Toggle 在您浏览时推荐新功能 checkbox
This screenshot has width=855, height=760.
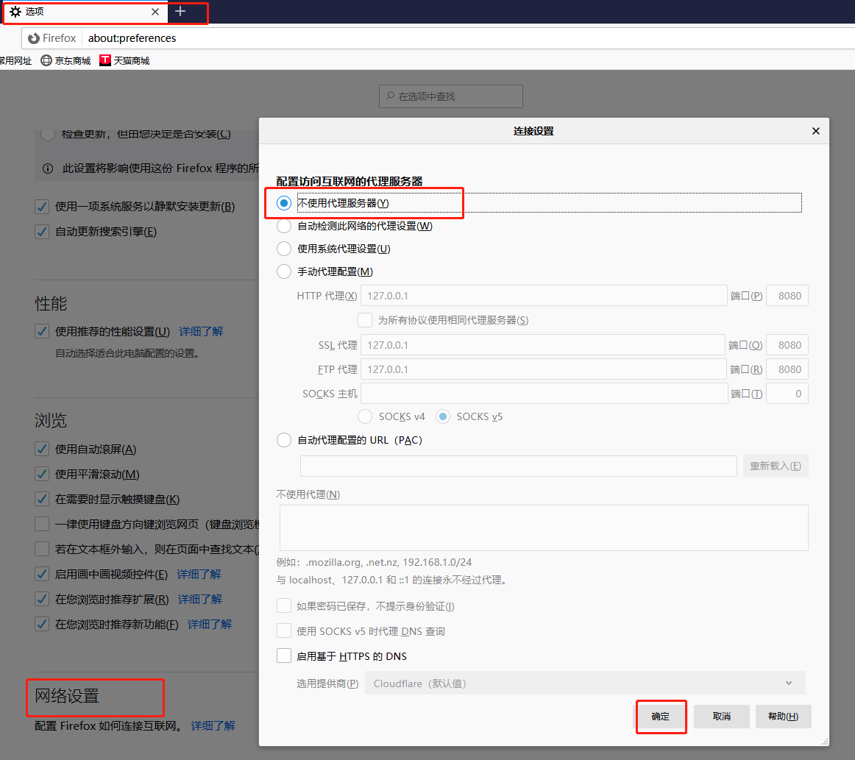tap(42, 624)
